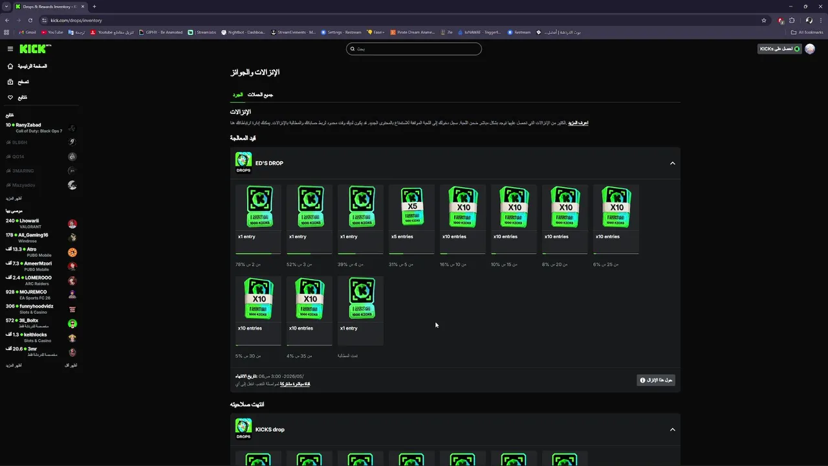
Task: Open the offline 0LB6H channel
Action: point(41,142)
